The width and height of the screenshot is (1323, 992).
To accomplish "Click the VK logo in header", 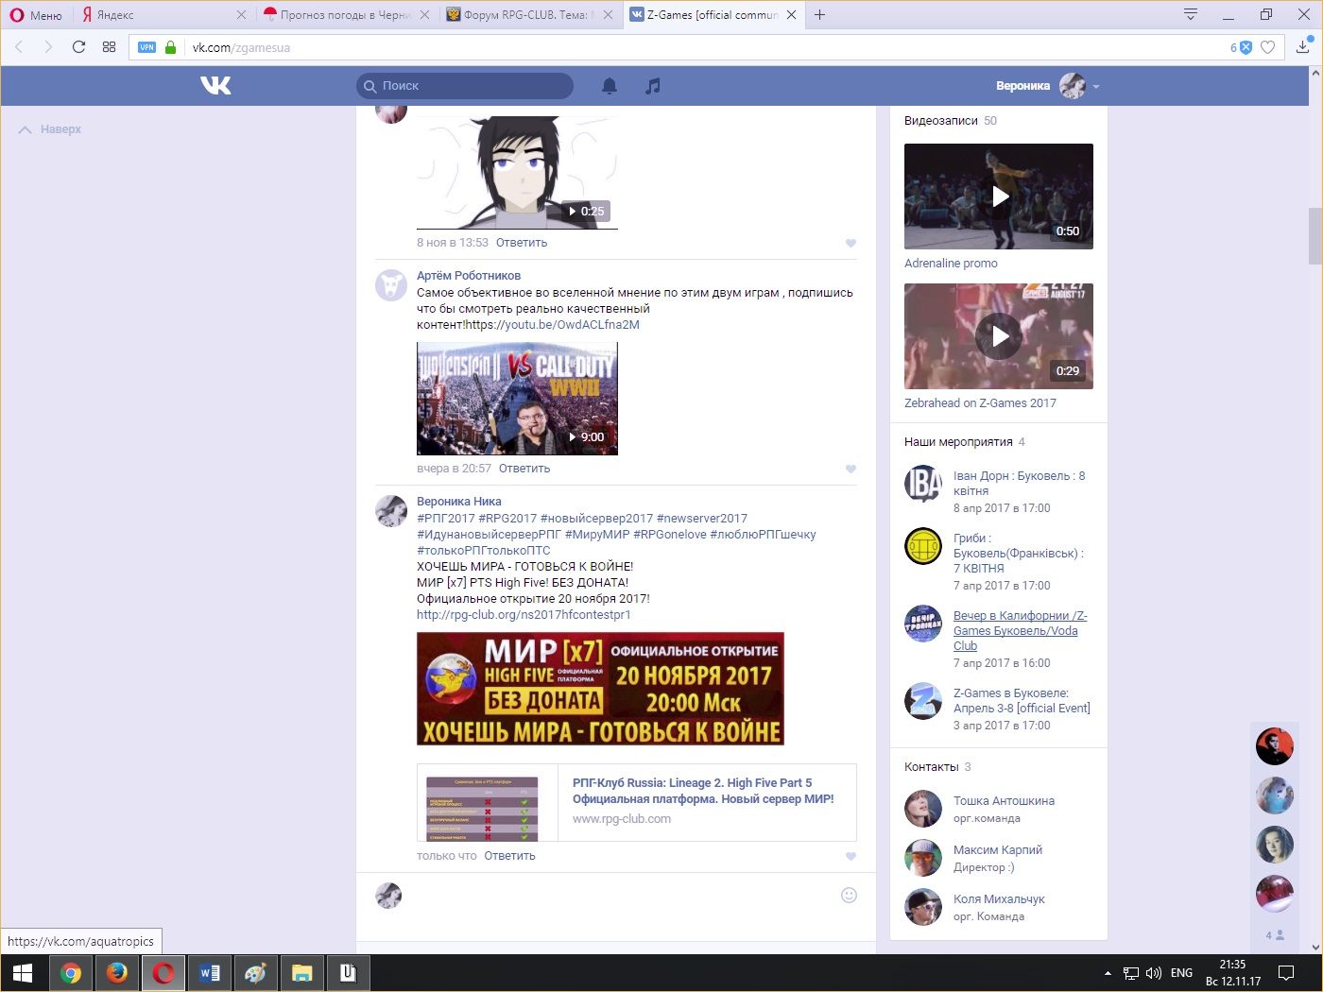I will click(x=215, y=86).
